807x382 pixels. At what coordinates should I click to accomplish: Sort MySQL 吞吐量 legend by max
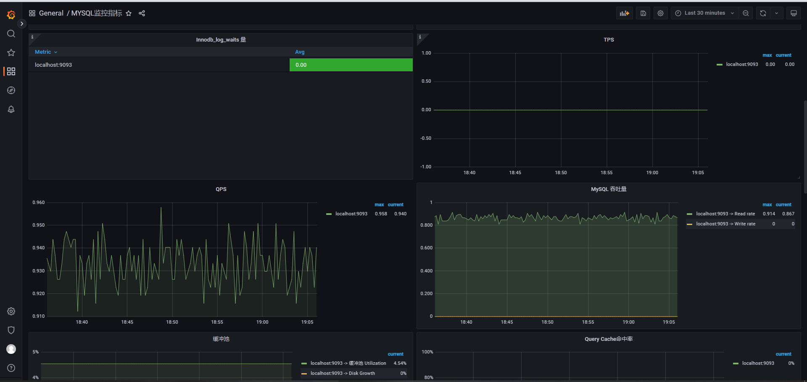767,205
